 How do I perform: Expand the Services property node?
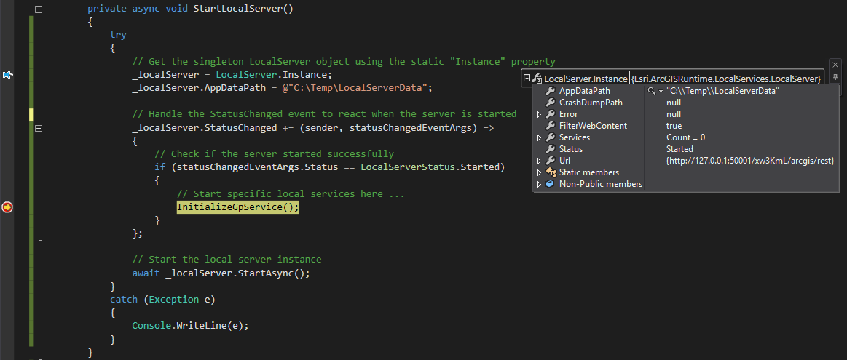pyautogui.click(x=539, y=137)
